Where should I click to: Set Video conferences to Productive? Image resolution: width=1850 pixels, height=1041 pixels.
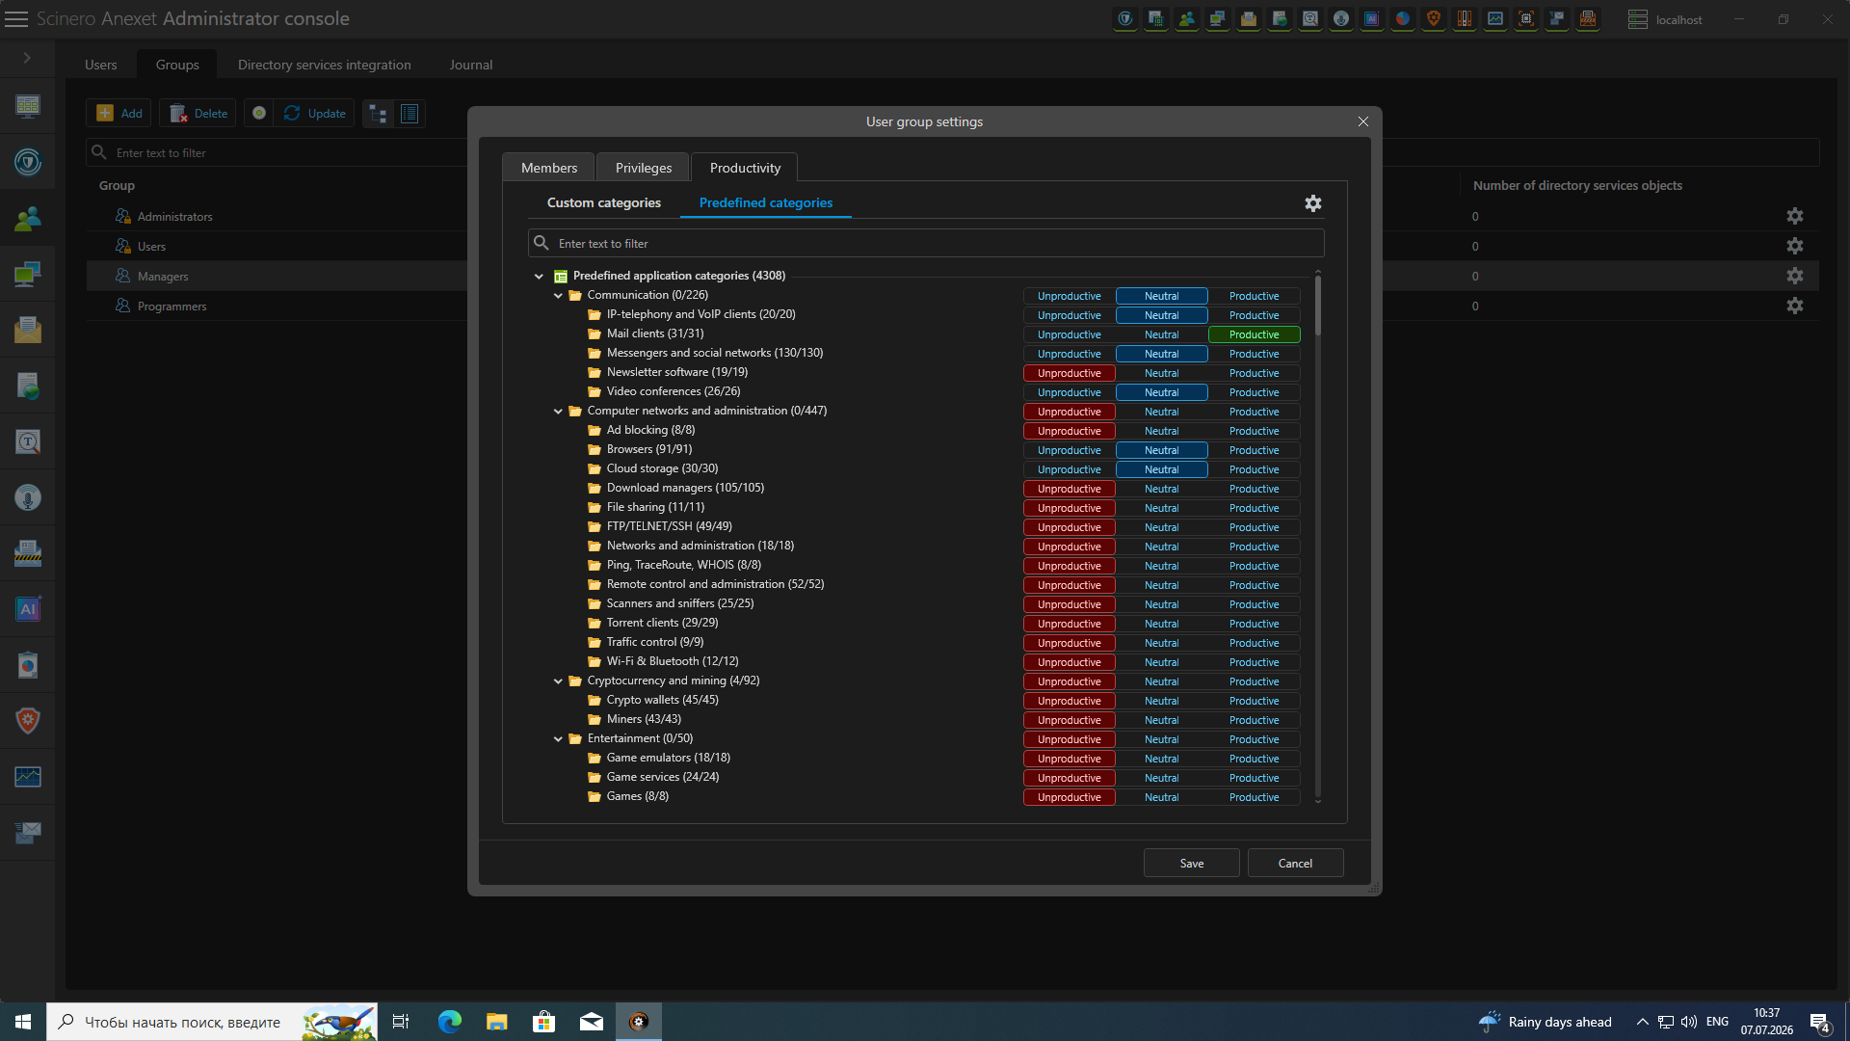(x=1254, y=392)
